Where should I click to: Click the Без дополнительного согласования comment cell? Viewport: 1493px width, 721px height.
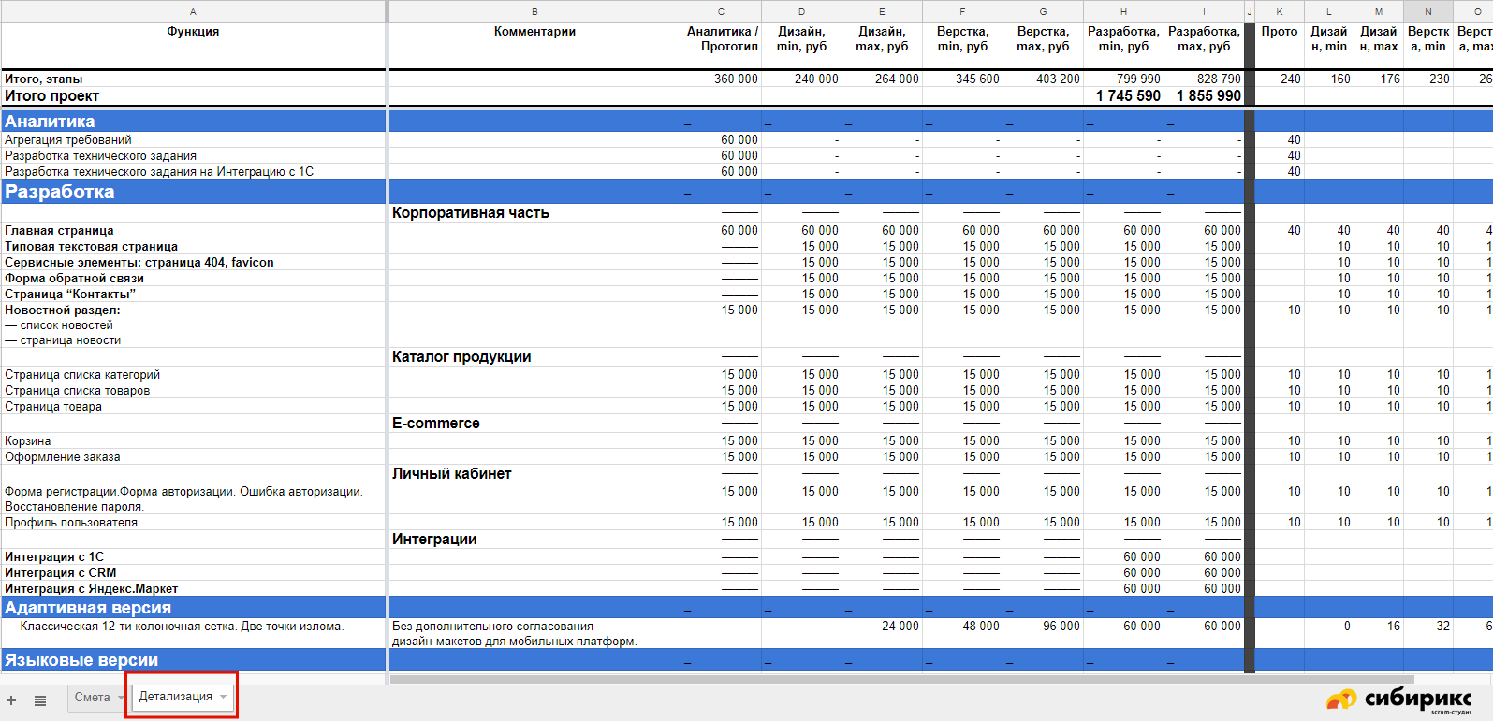(534, 633)
